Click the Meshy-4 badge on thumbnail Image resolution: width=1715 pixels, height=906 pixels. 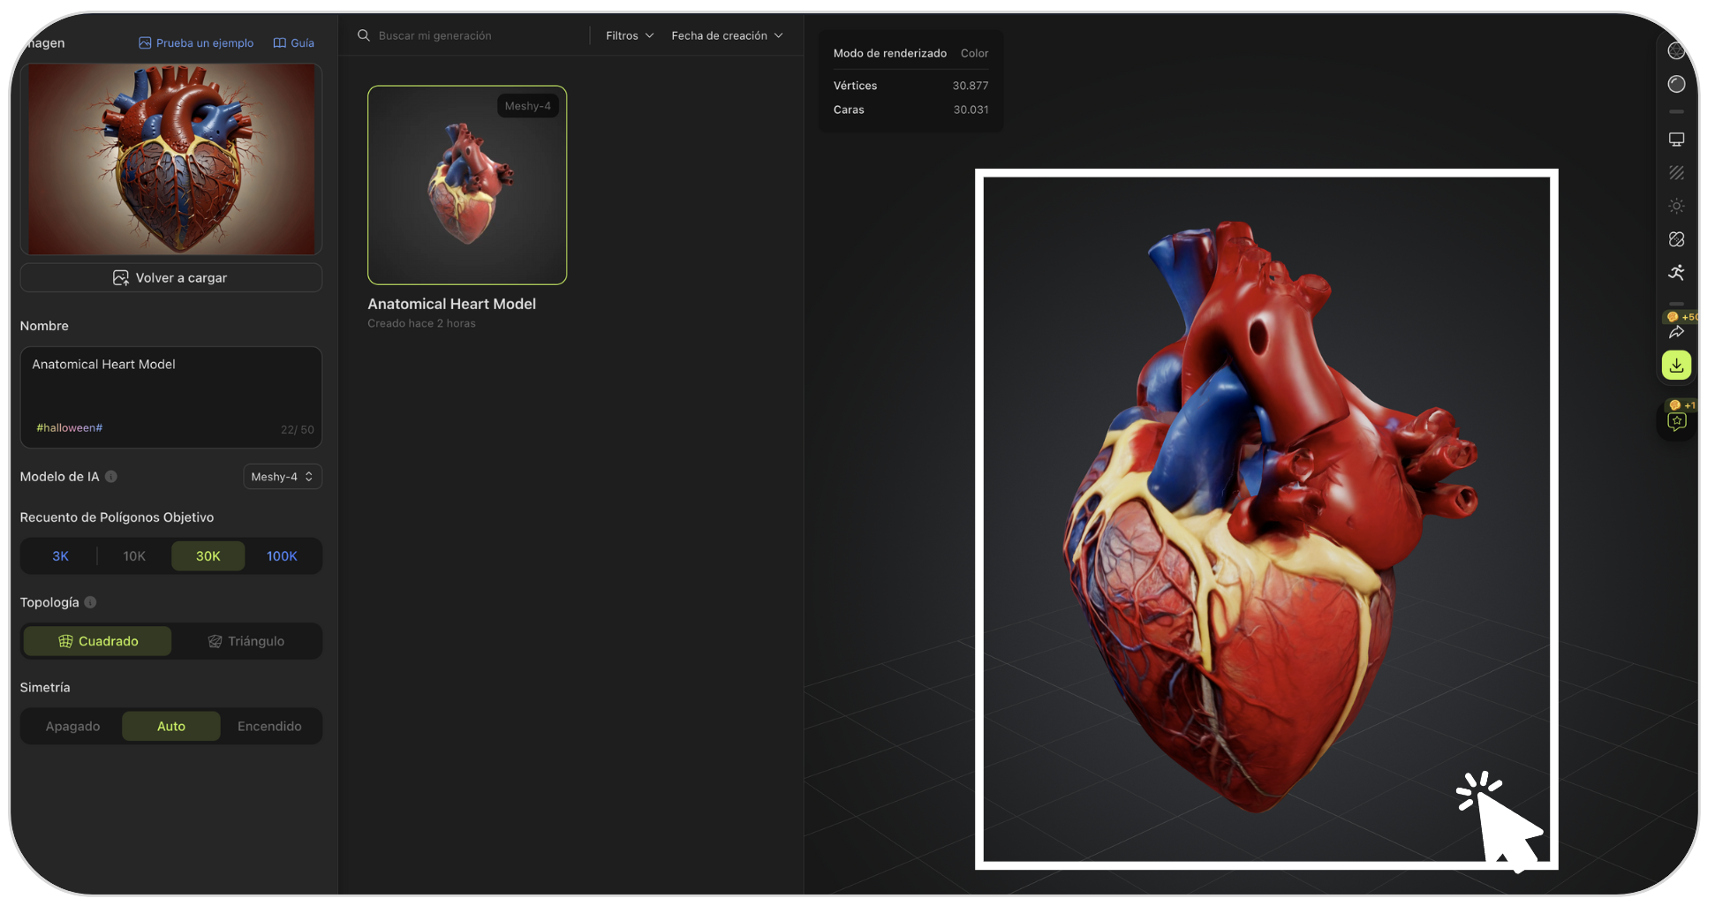coord(527,106)
